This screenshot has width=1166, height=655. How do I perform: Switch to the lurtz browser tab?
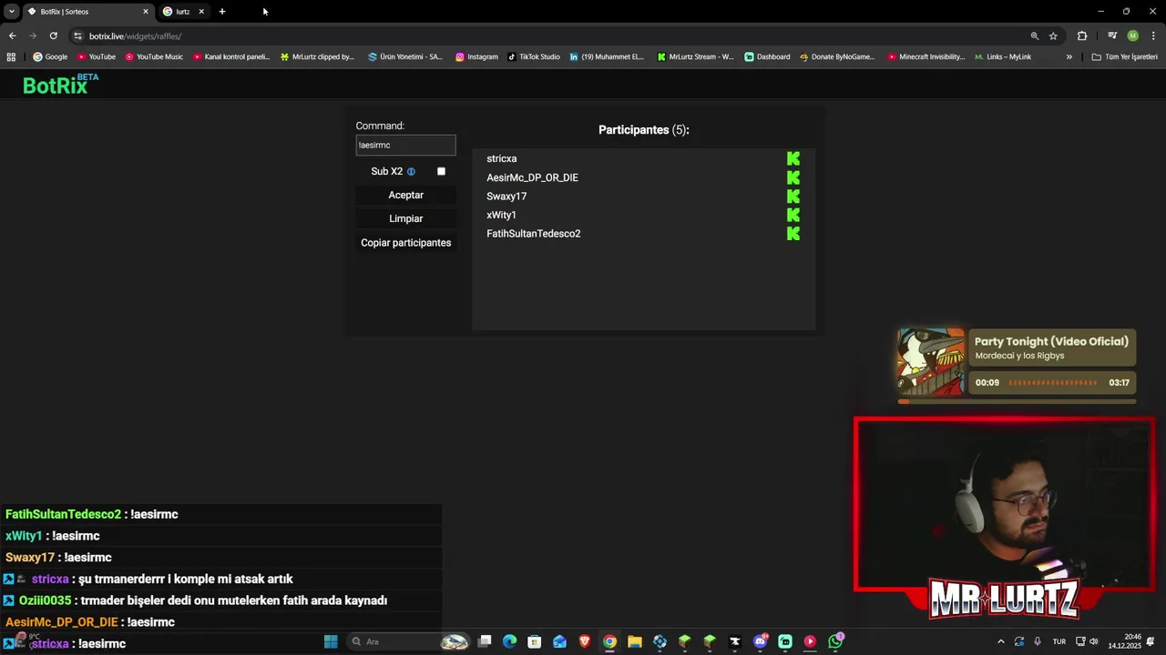pos(182,12)
